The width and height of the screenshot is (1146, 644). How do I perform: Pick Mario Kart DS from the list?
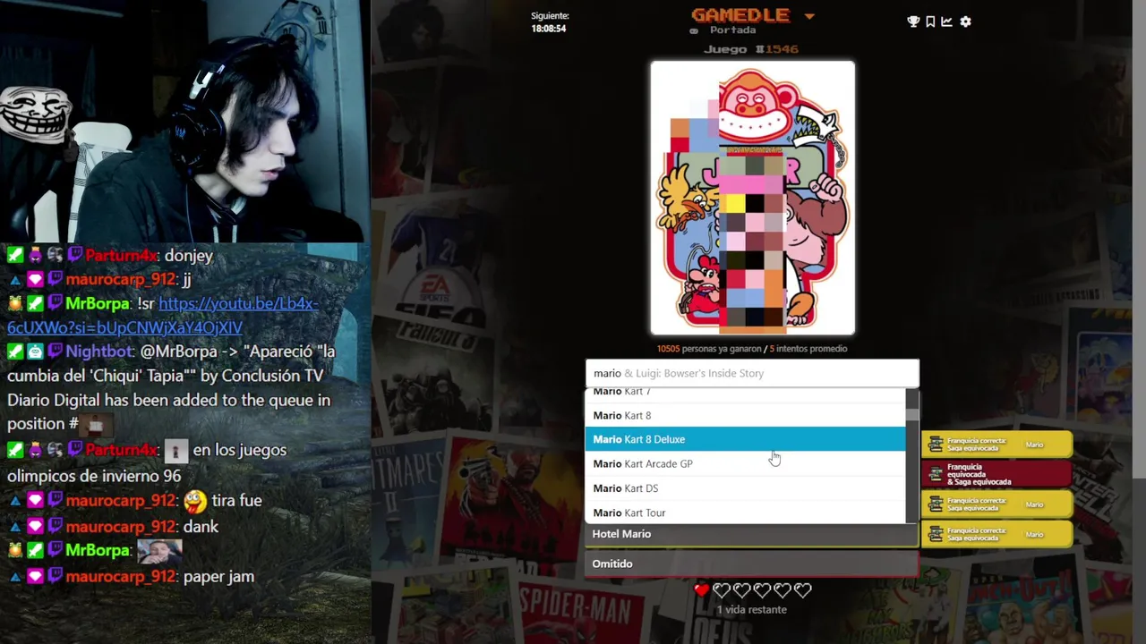[x=745, y=488]
